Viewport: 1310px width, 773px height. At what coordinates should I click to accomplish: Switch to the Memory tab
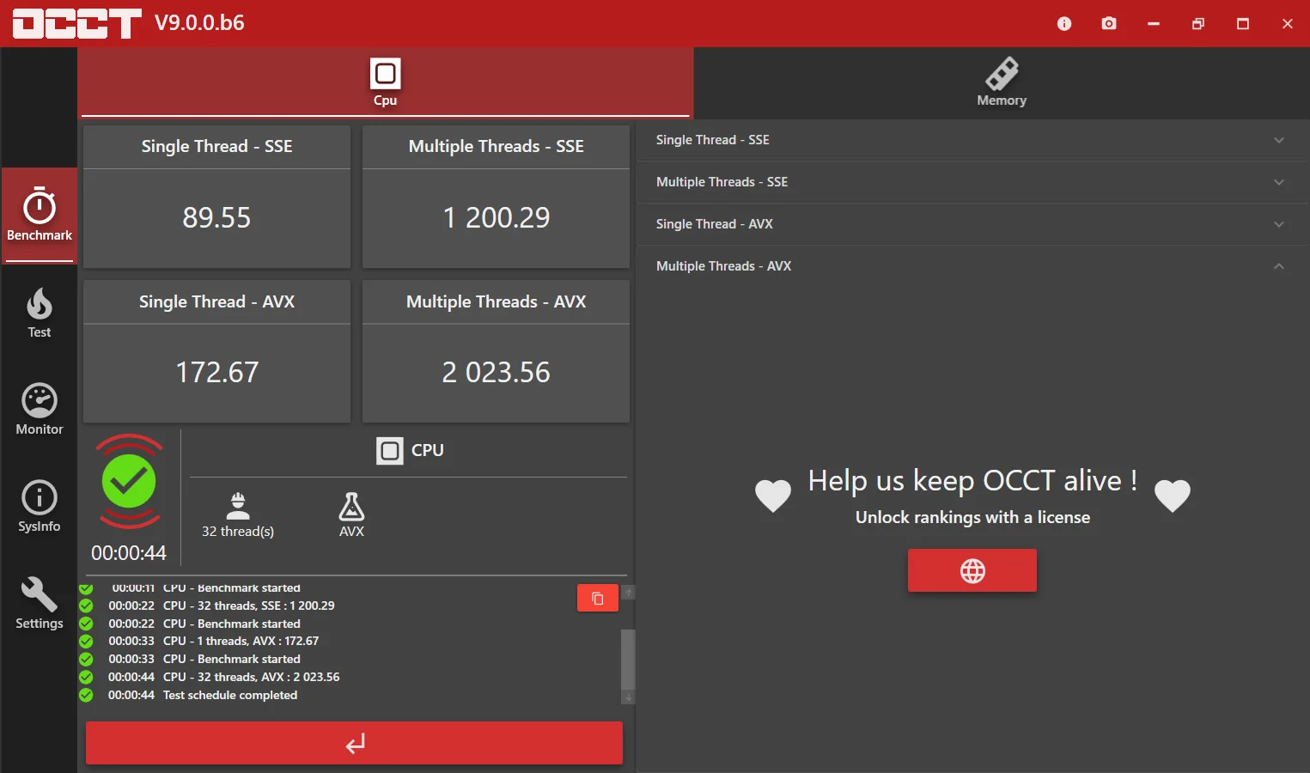pos(1002,82)
